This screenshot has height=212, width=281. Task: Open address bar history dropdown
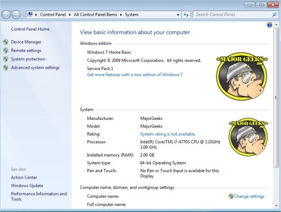tap(178, 15)
